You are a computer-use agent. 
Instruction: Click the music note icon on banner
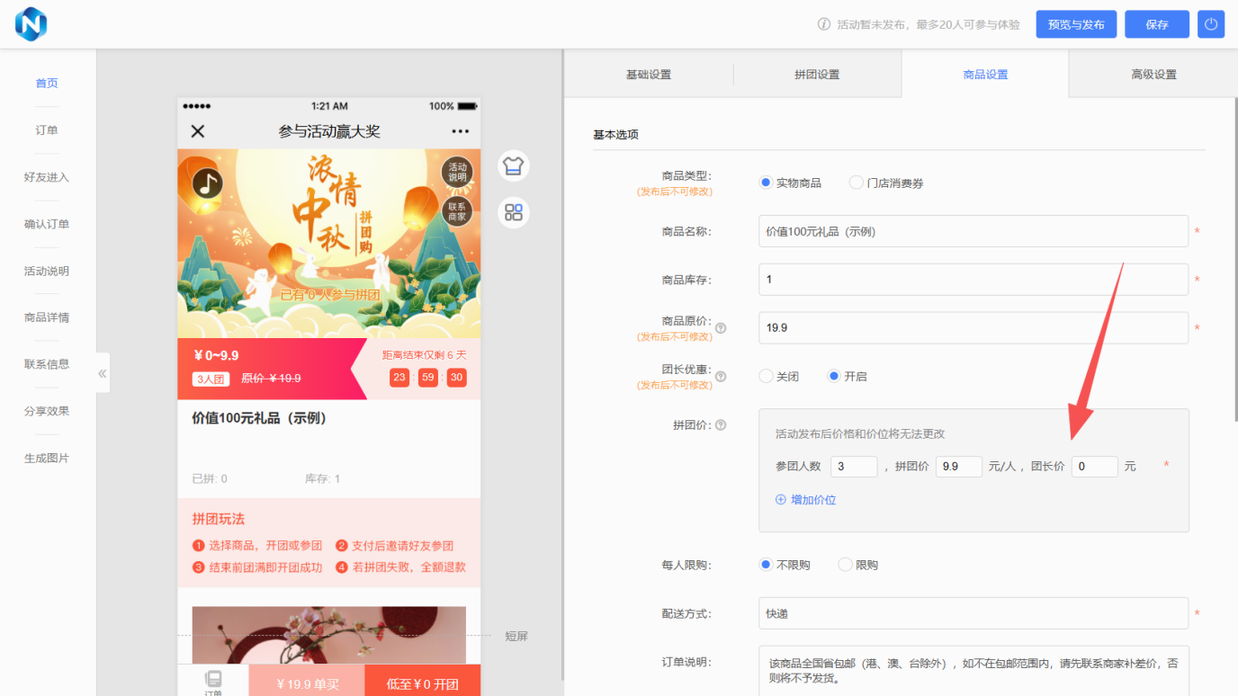[x=208, y=183]
